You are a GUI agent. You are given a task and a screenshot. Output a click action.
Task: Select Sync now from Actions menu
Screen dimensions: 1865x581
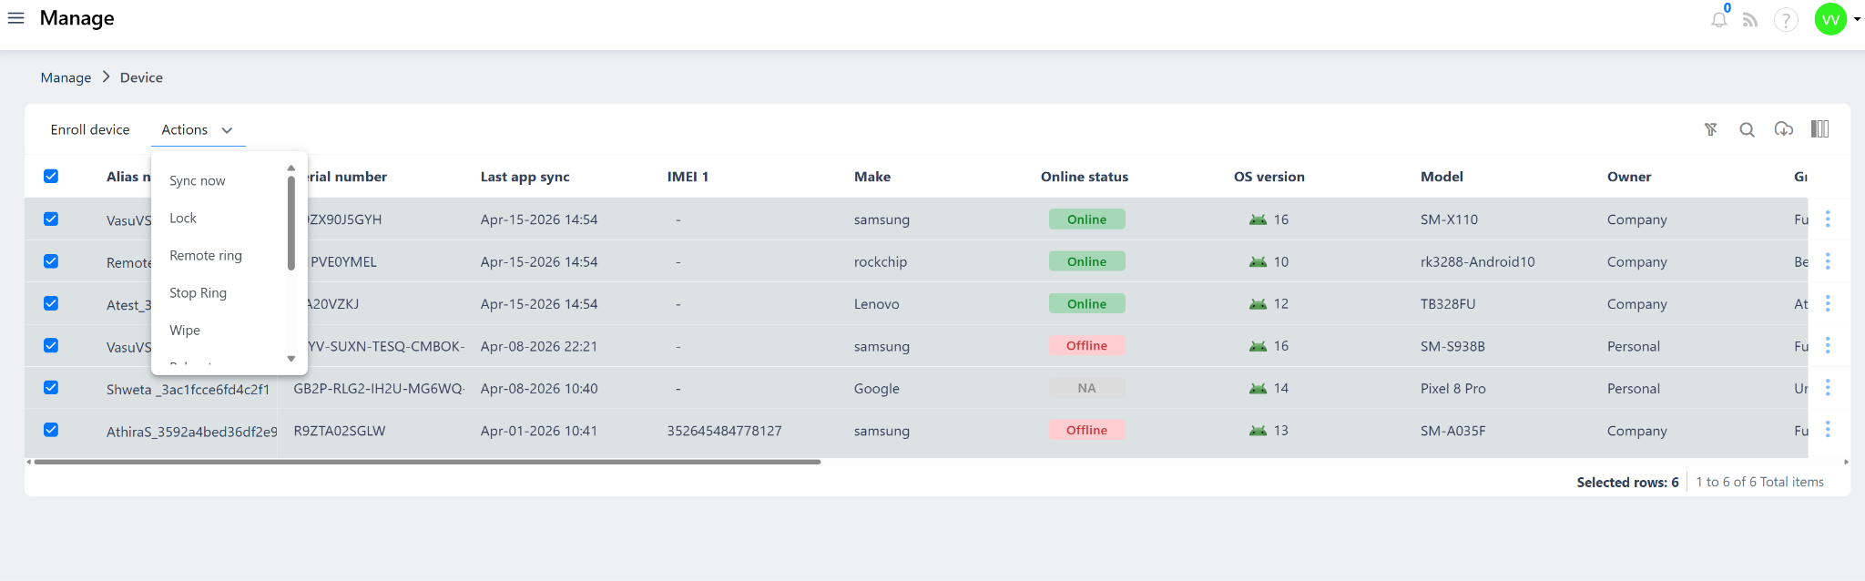click(x=198, y=180)
